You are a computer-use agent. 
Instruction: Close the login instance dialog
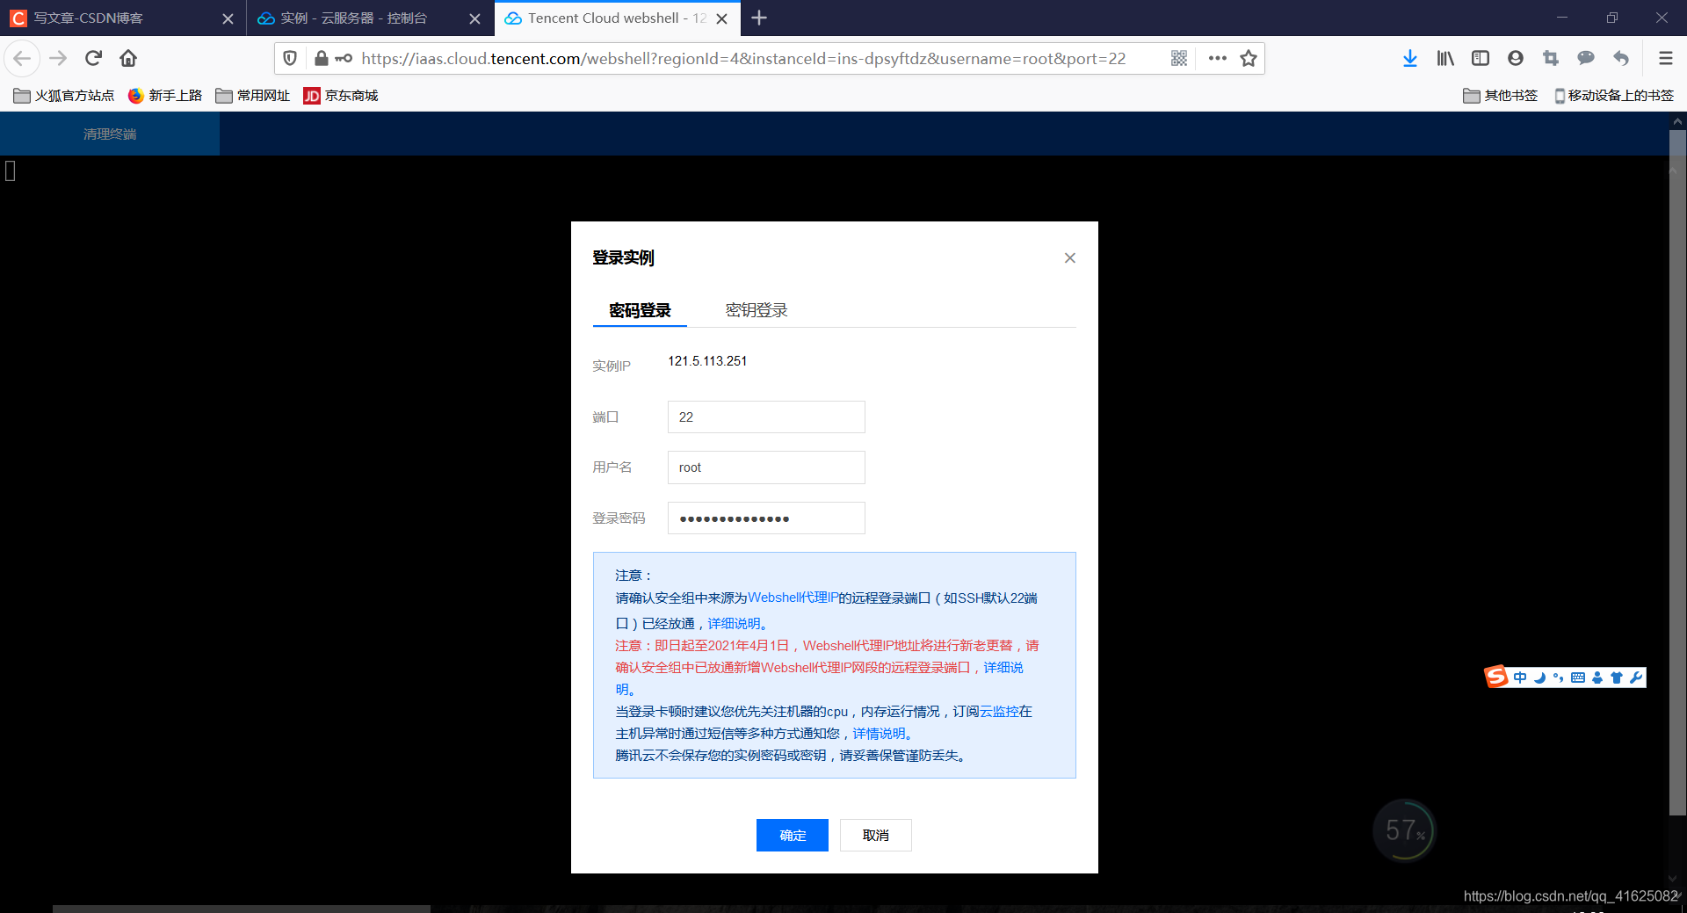click(x=1069, y=257)
